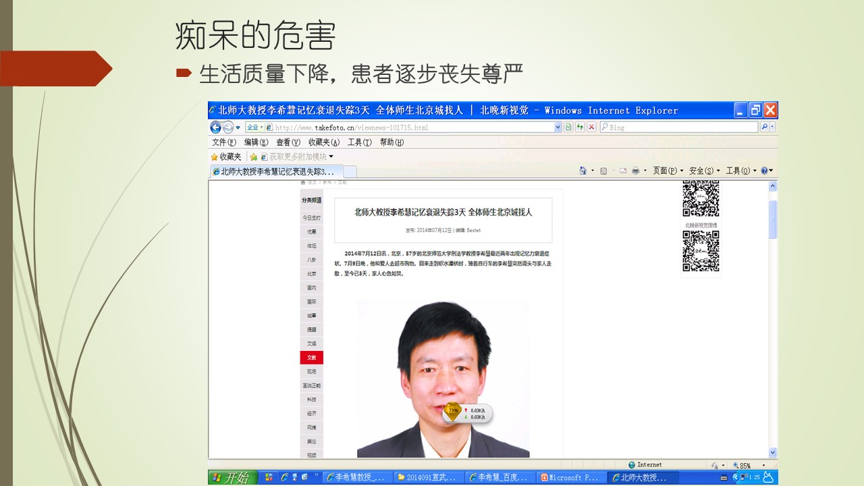Open the 安全(S) dropdown menu
Screen dimensions: 864x486
pos(704,171)
